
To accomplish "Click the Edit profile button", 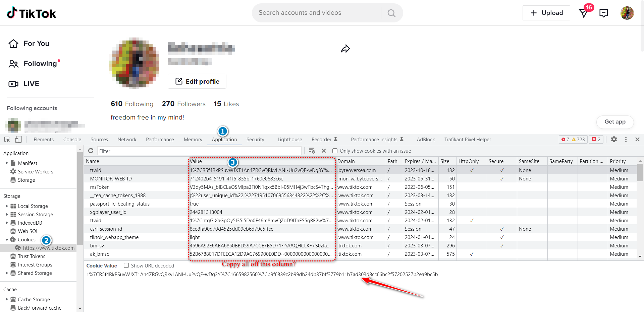I will coord(197,81).
